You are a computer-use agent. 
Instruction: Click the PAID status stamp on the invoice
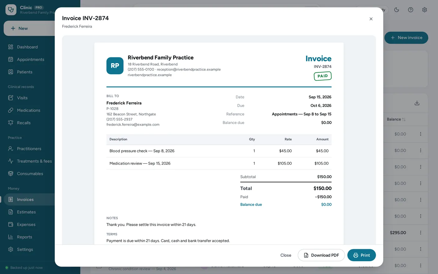323,76
